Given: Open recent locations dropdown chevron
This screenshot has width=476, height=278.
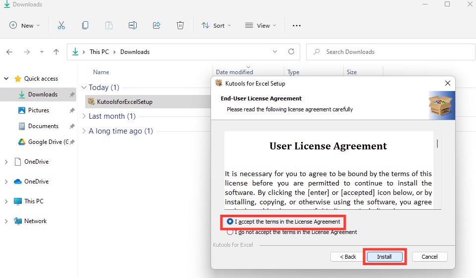Looking at the screenshot, I should click(x=42, y=52).
